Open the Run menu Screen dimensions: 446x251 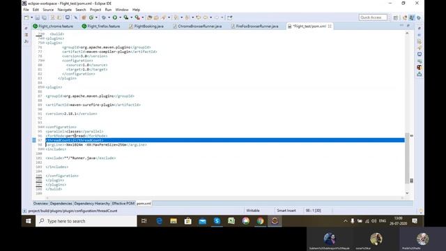108,10
